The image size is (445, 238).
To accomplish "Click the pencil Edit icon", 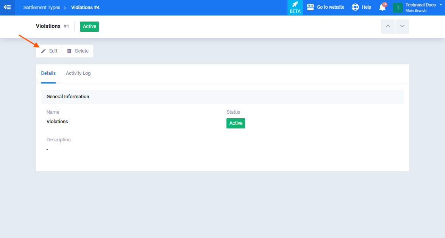I will (x=44, y=51).
